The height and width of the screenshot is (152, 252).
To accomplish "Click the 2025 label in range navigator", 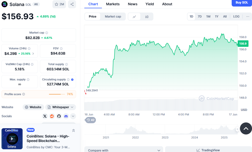I will click(x=224, y=137).
